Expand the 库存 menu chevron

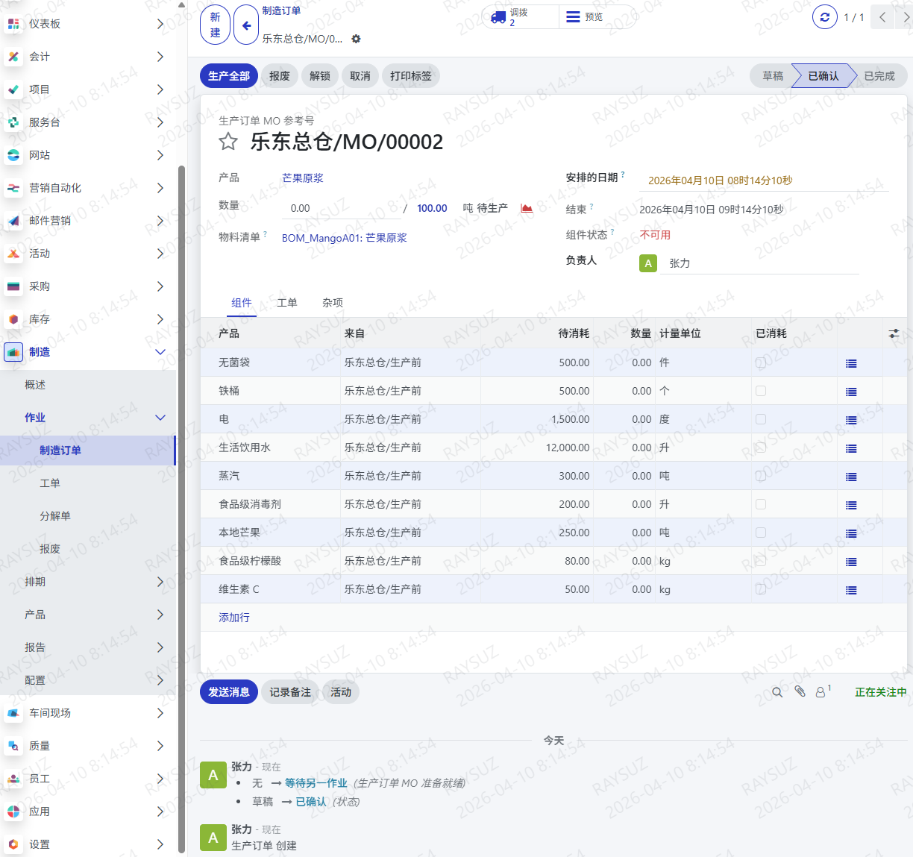click(160, 319)
